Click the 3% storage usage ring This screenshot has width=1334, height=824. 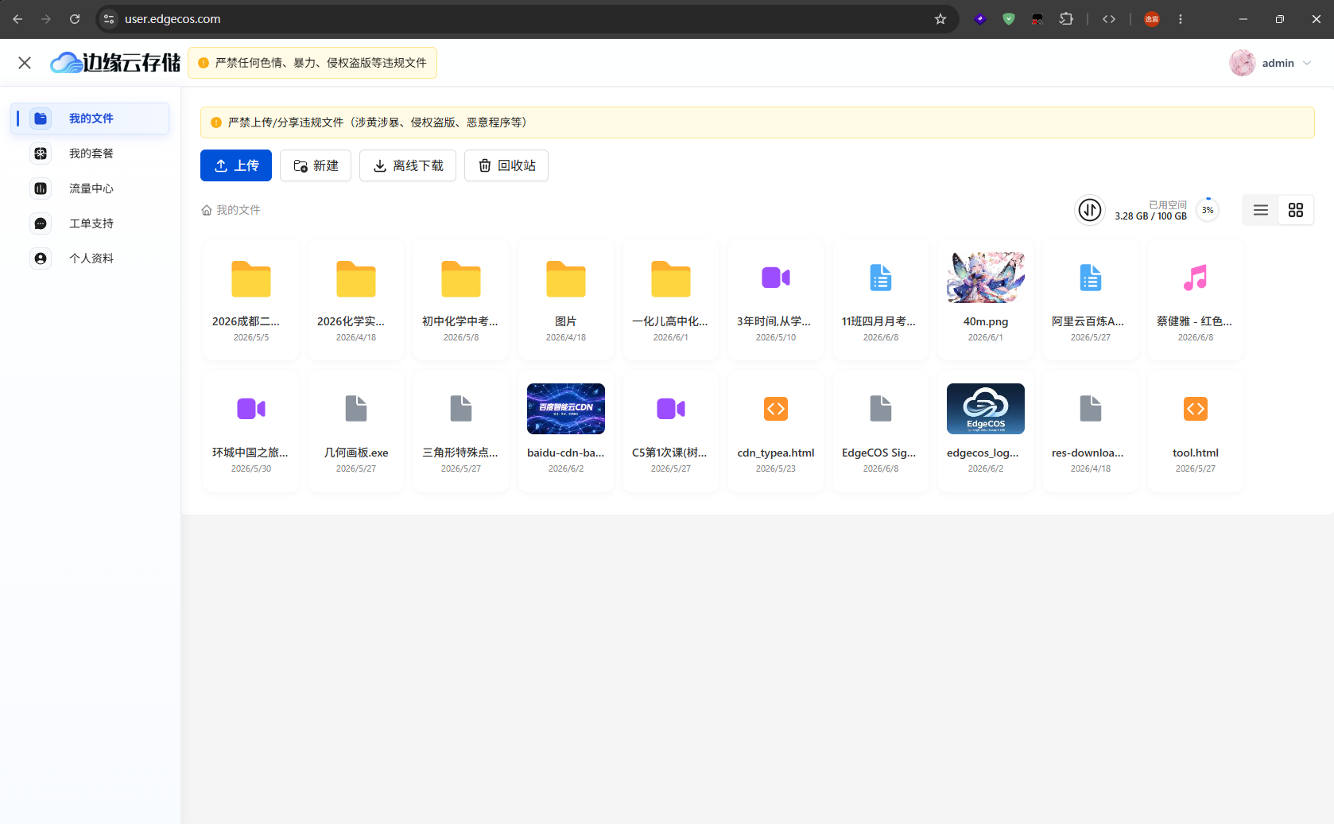(1208, 210)
